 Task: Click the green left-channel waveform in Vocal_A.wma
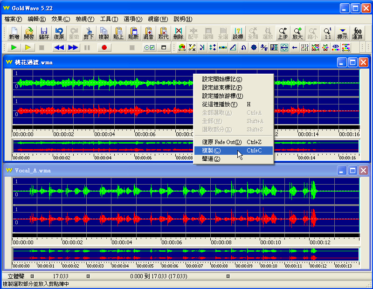[x=186, y=191]
